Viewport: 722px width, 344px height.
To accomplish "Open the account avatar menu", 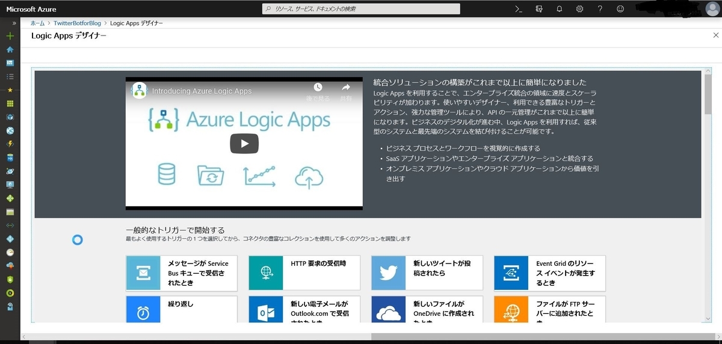I will click(x=712, y=8).
